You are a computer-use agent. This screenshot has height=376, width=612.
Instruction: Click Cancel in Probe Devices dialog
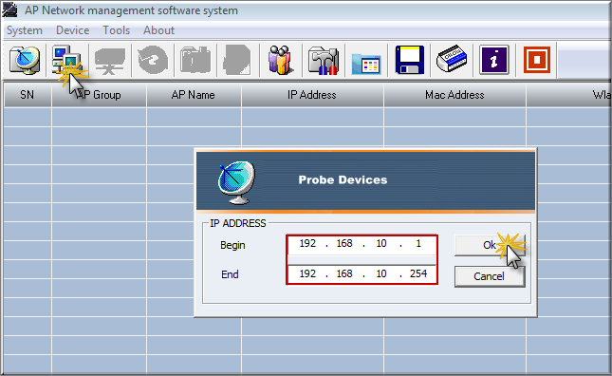pyautogui.click(x=490, y=276)
